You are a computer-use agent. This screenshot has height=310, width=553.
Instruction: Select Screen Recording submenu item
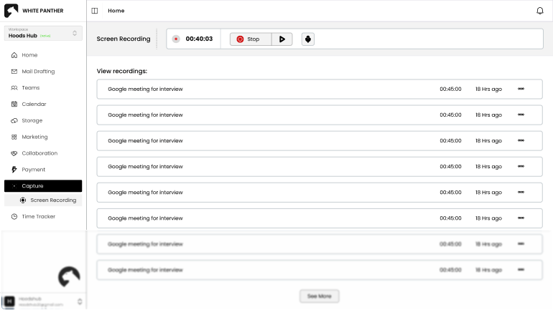52,200
